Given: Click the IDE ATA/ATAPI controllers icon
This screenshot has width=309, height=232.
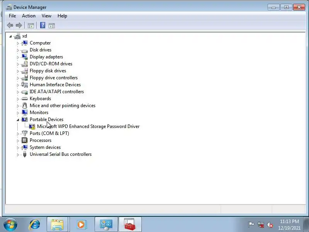Looking at the screenshot, I should tap(25, 92).
